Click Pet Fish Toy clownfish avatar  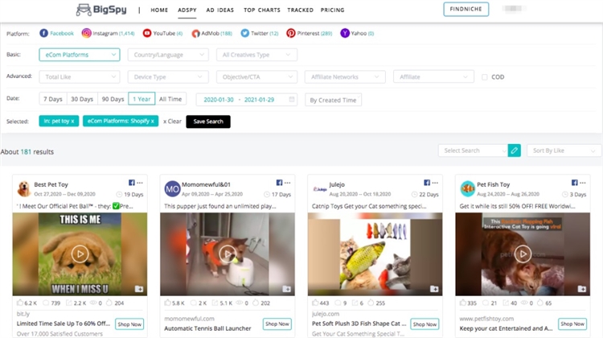[468, 188]
